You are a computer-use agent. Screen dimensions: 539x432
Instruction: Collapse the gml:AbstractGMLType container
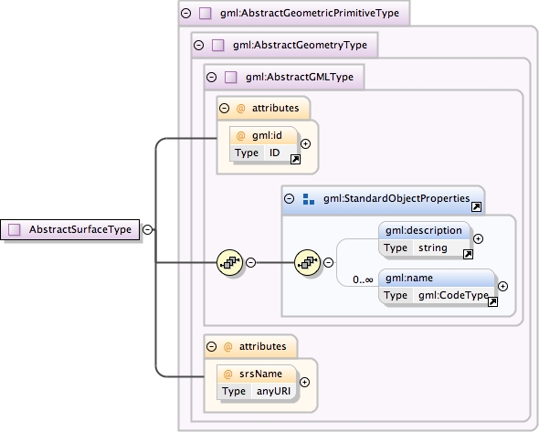tap(211, 77)
